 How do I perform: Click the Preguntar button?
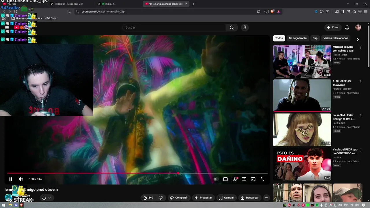203,198
